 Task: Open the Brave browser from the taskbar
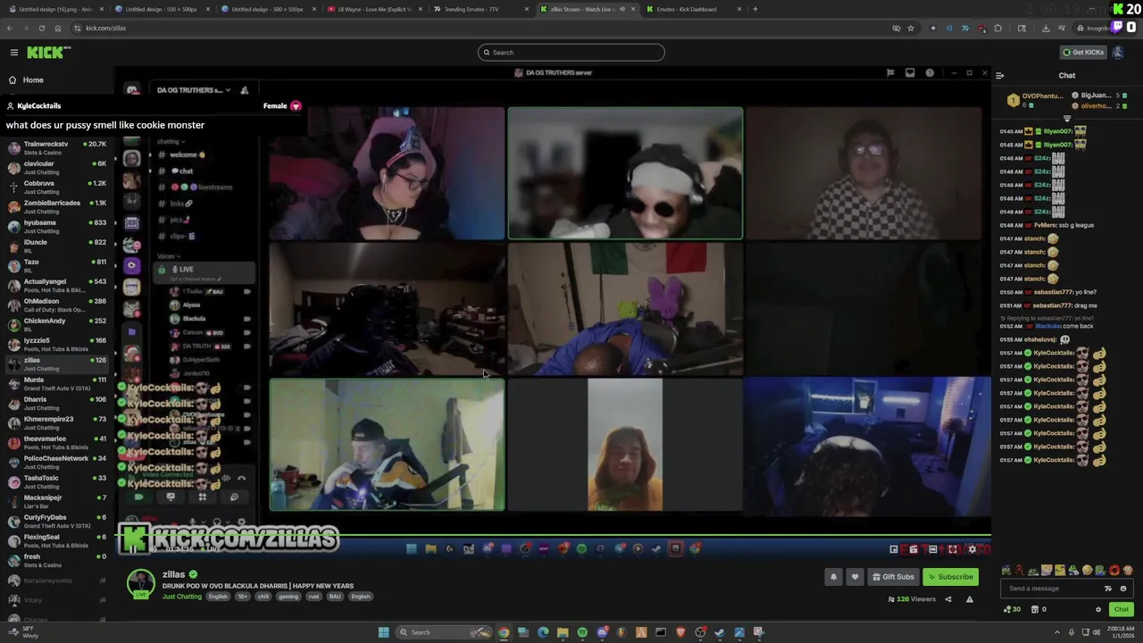click(x=680, y=632)
